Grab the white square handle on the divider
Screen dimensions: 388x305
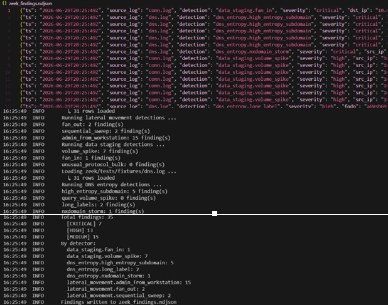215,214
